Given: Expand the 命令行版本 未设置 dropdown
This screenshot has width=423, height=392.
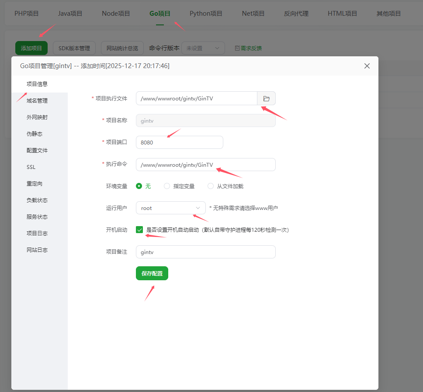Looking at the screenshot, I should click(x=203, y=48).
